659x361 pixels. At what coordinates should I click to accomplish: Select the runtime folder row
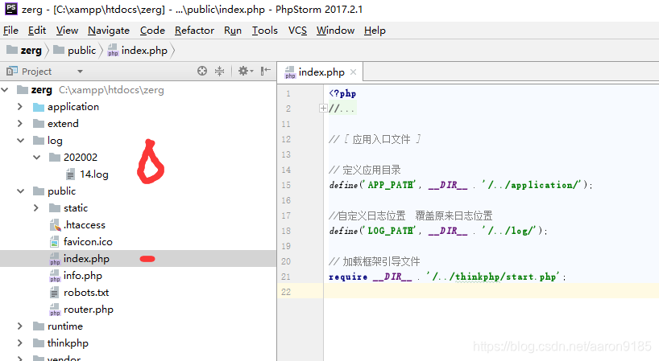pos(138,326)
